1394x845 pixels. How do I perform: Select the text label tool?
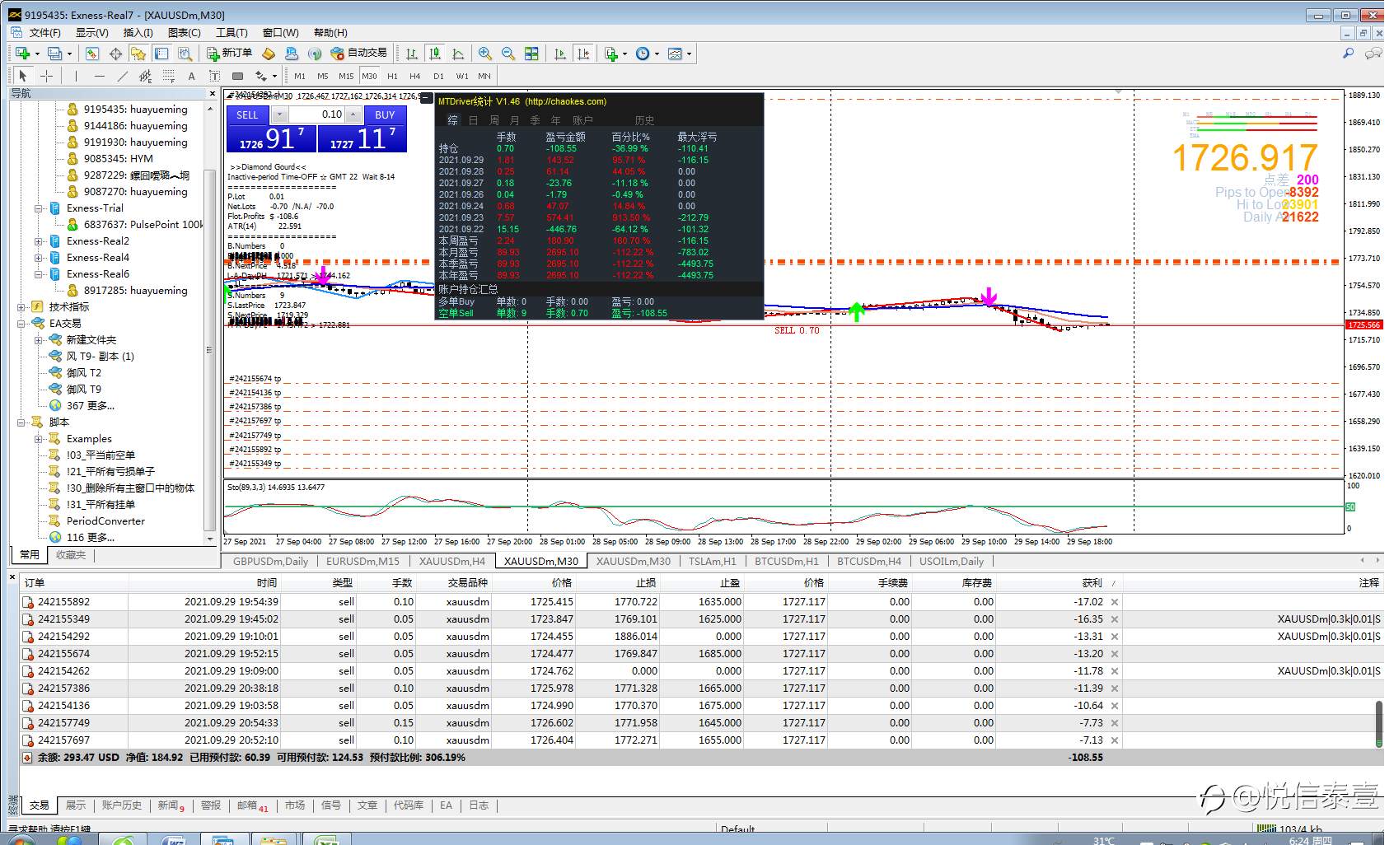click(214, 76)
